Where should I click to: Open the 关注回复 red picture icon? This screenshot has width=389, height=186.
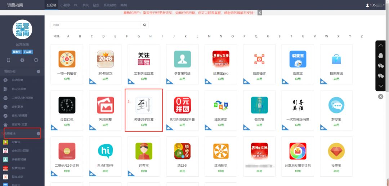tap(105, 105)
